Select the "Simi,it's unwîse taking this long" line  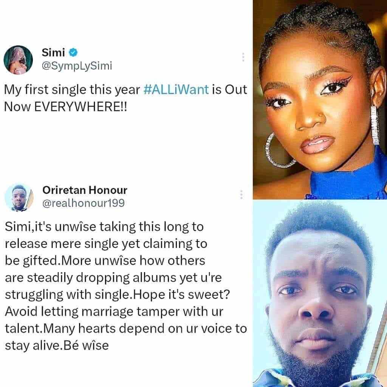click(x=104, y=227)
